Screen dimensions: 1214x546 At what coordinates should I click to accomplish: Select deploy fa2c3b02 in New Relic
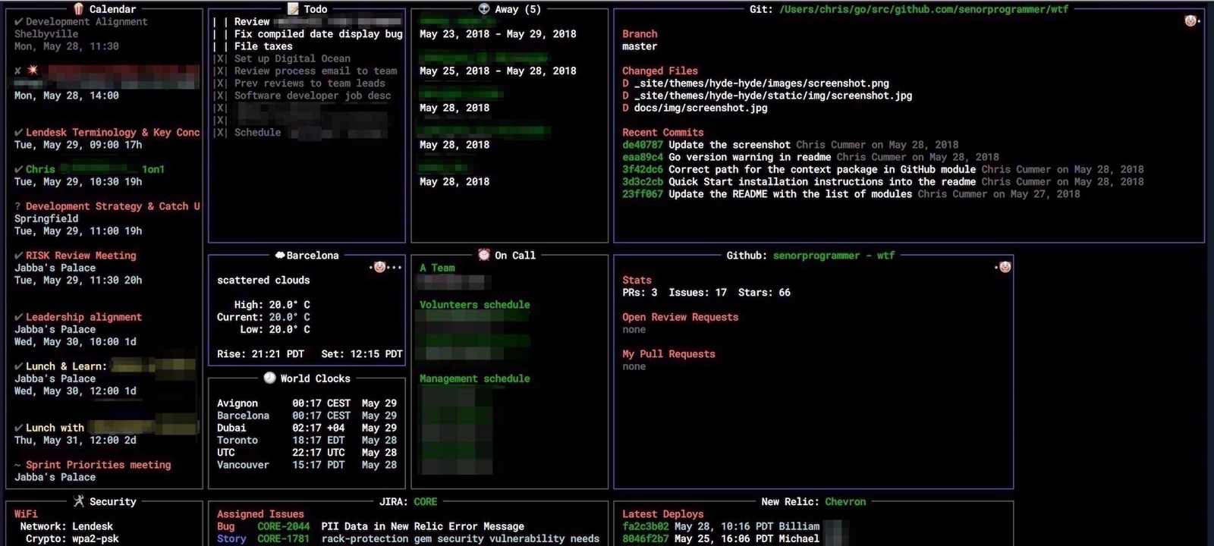645,526
